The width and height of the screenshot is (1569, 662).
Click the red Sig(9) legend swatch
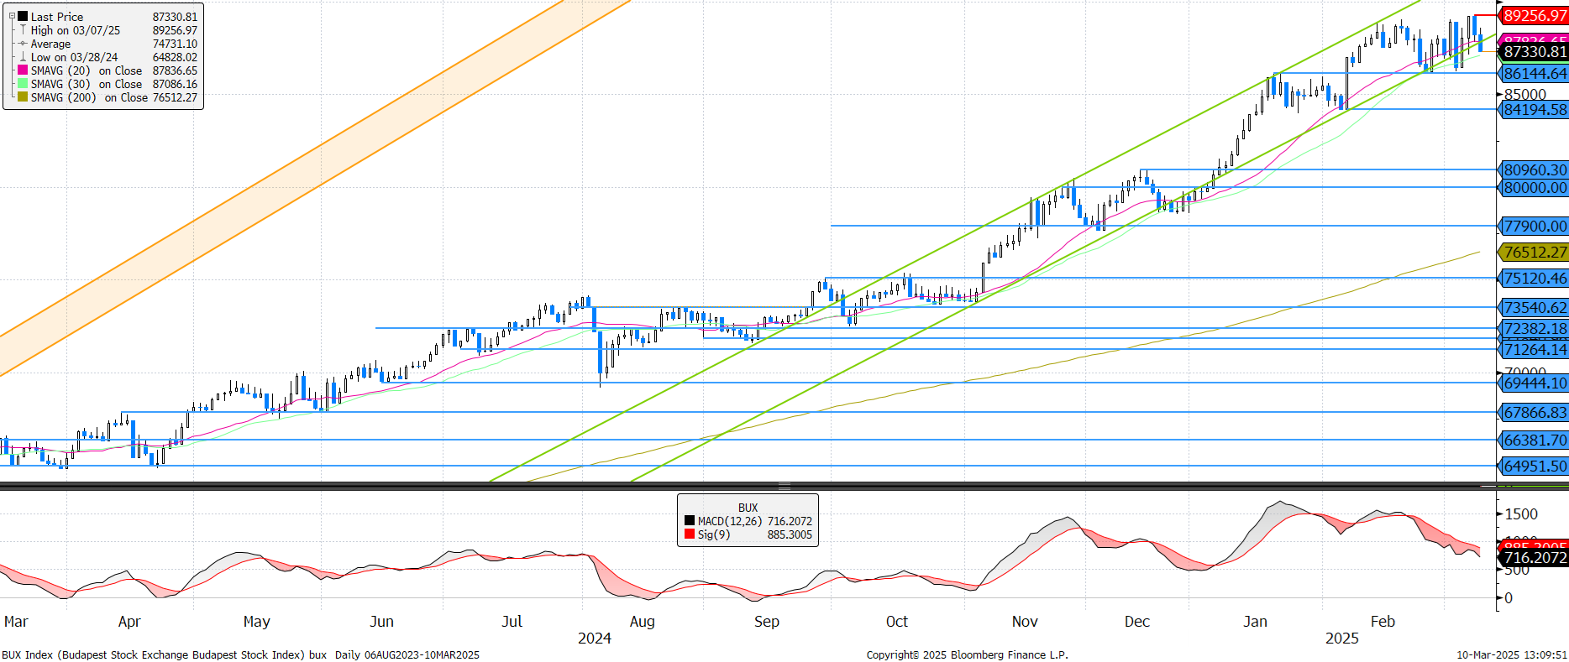(690, 534)
